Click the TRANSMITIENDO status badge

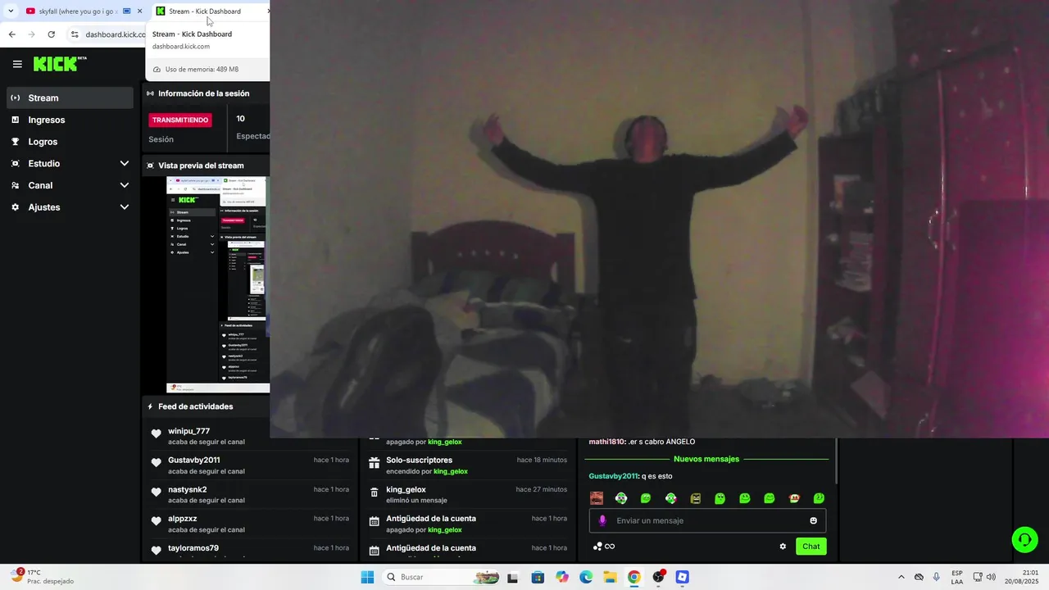tap(180, 120)
